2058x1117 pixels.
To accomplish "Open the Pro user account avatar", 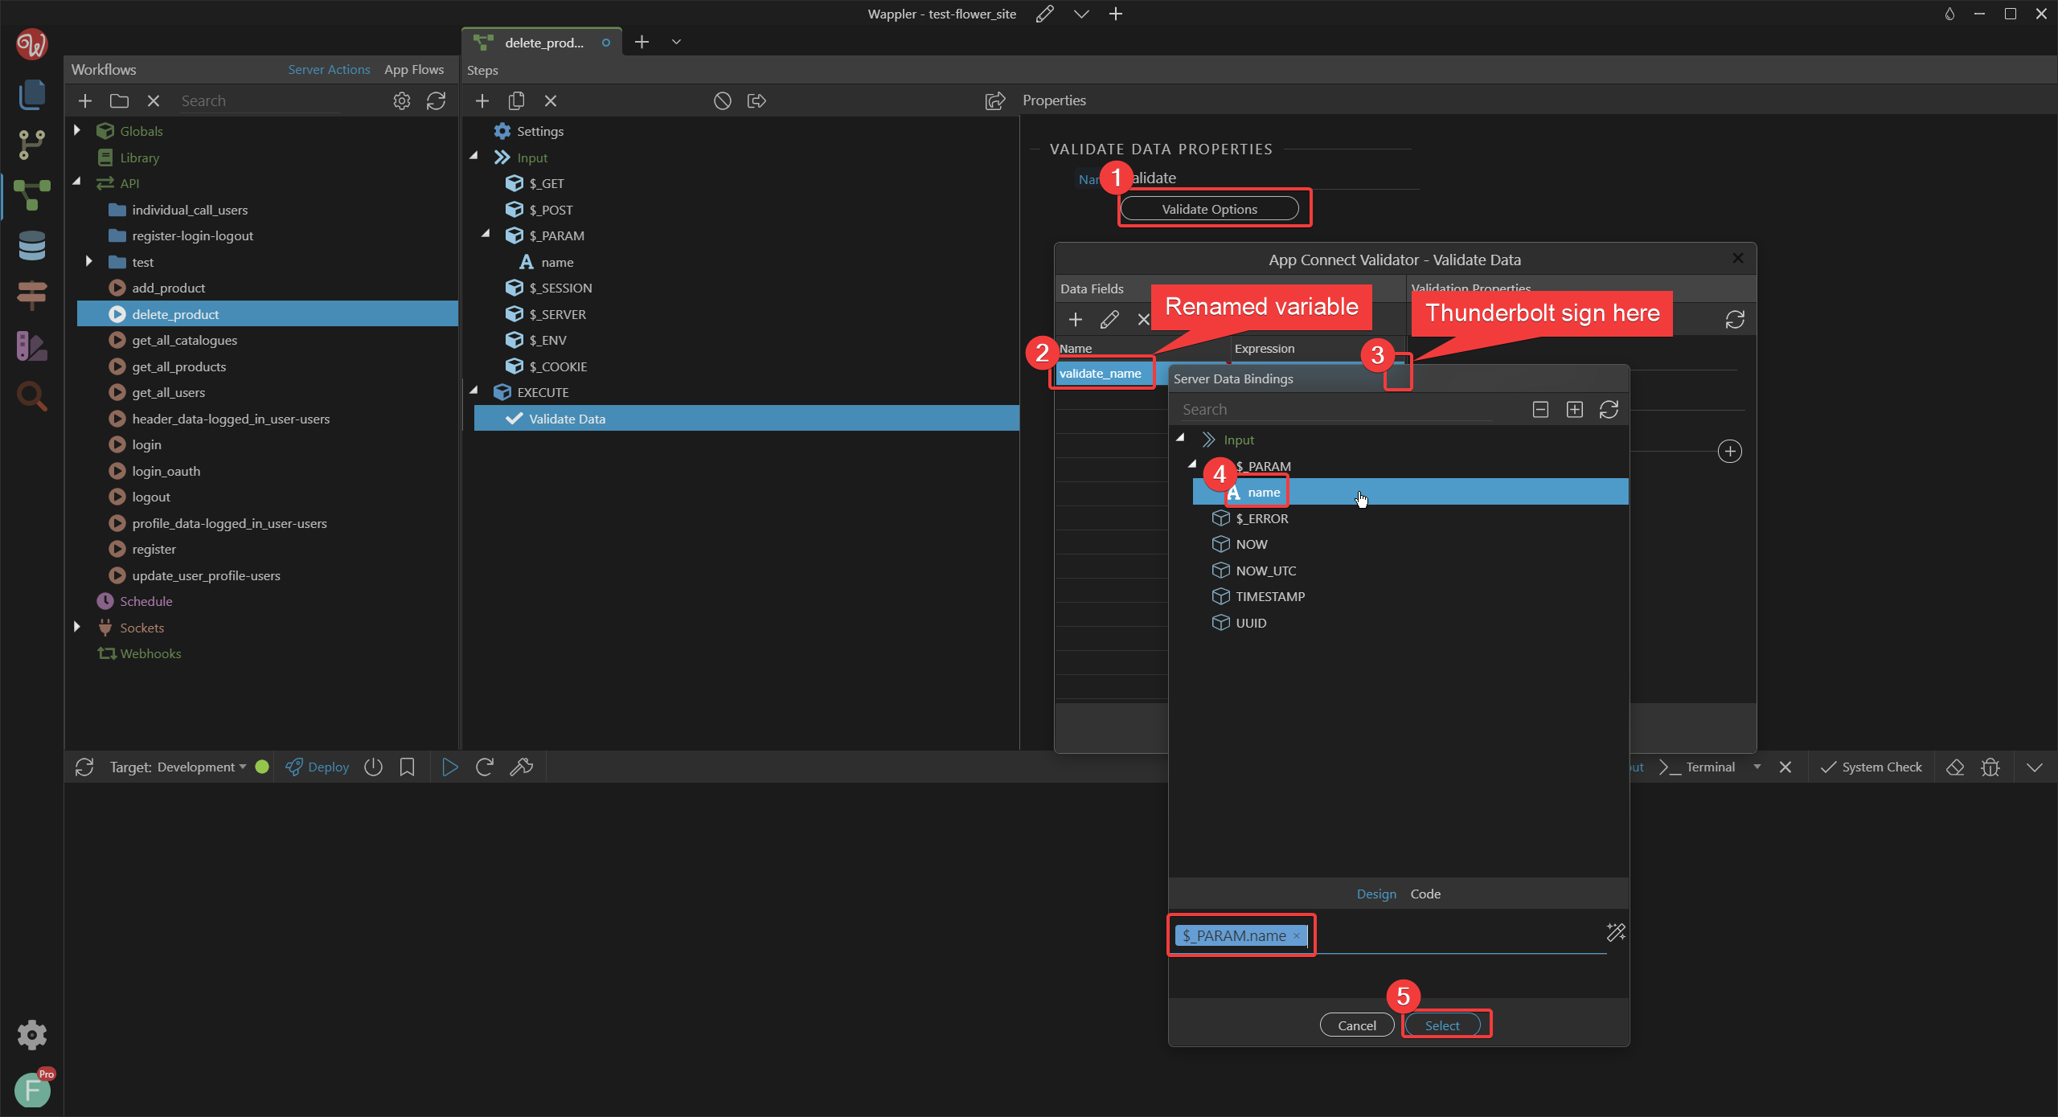I will tap(33, 1090).
